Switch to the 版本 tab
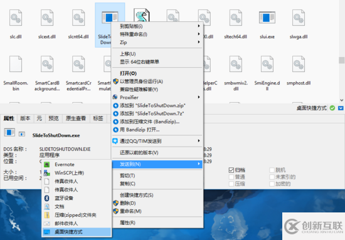 click(x=25, y=118)
